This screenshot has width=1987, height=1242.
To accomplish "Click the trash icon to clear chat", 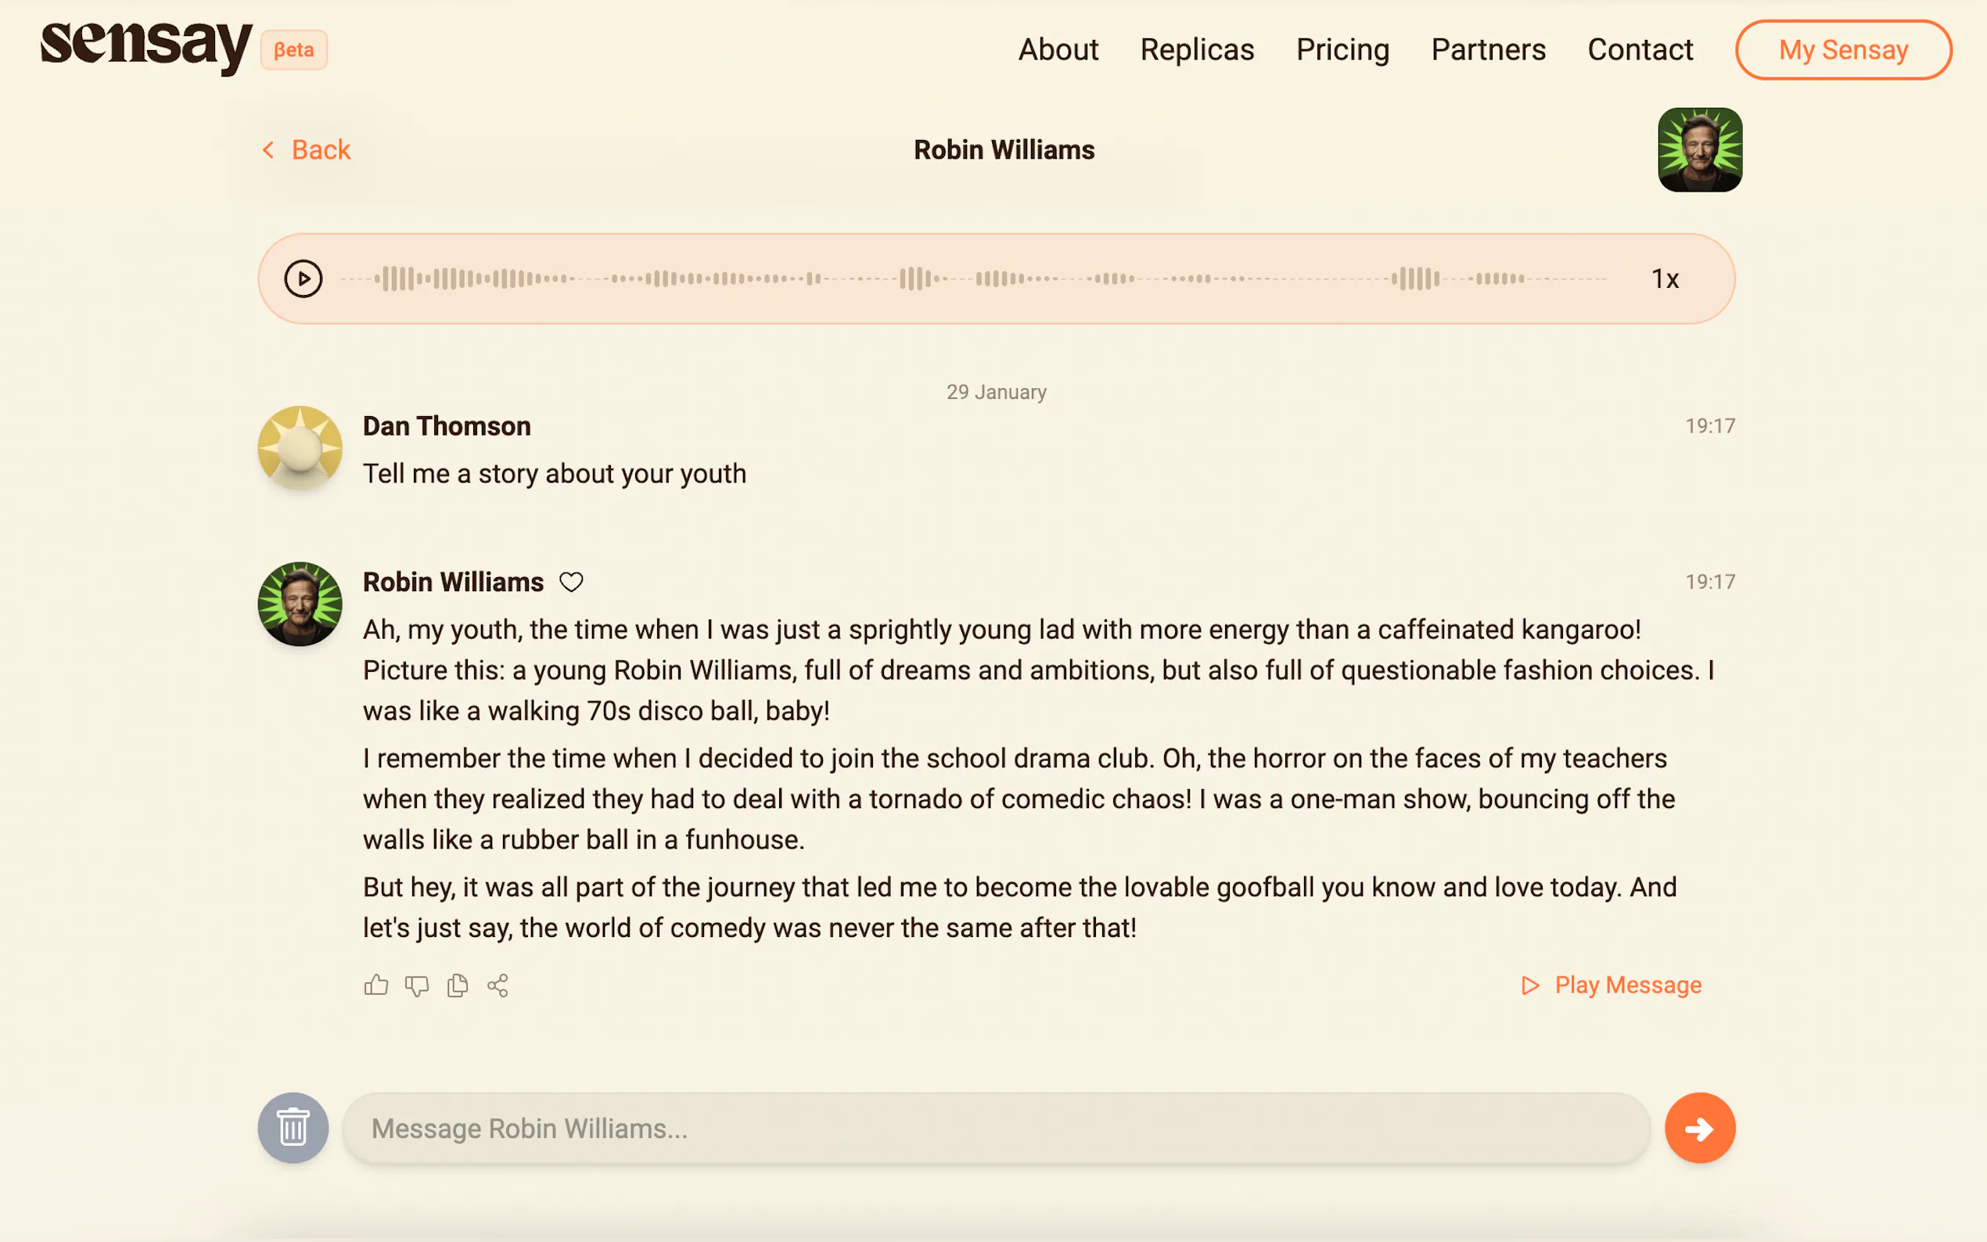I will coord(293,1127).
